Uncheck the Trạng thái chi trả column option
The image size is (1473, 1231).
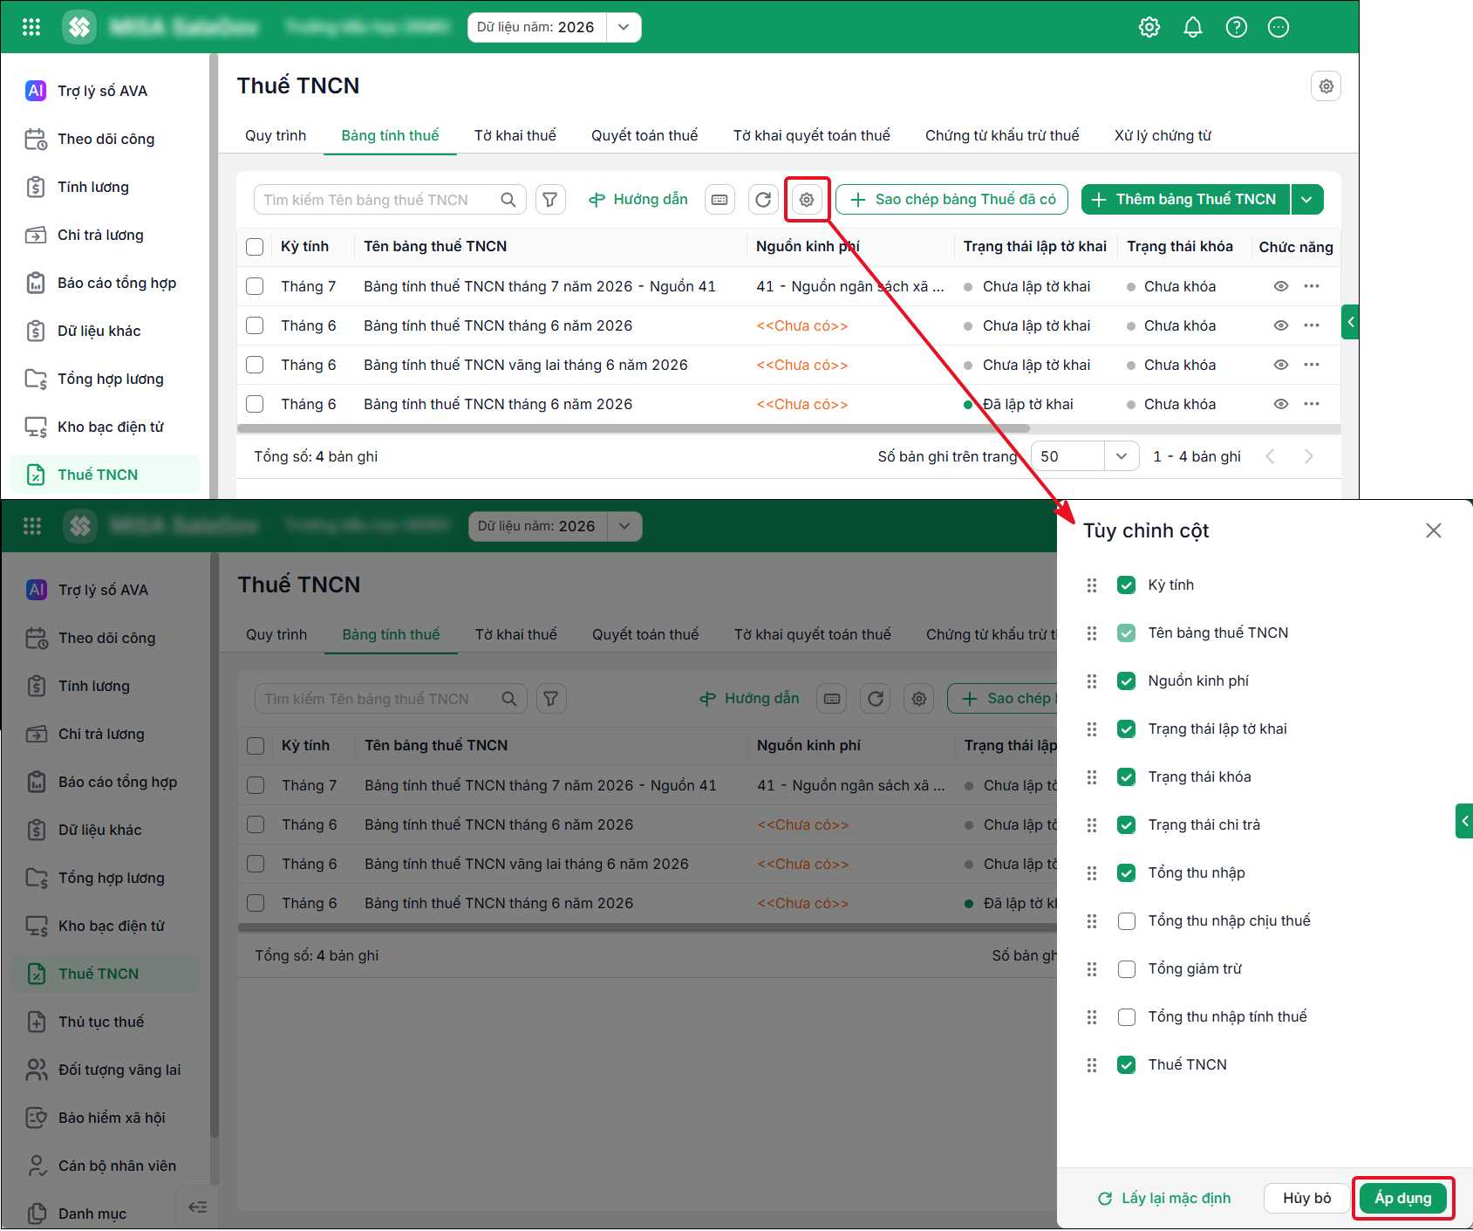(1127, 825)
